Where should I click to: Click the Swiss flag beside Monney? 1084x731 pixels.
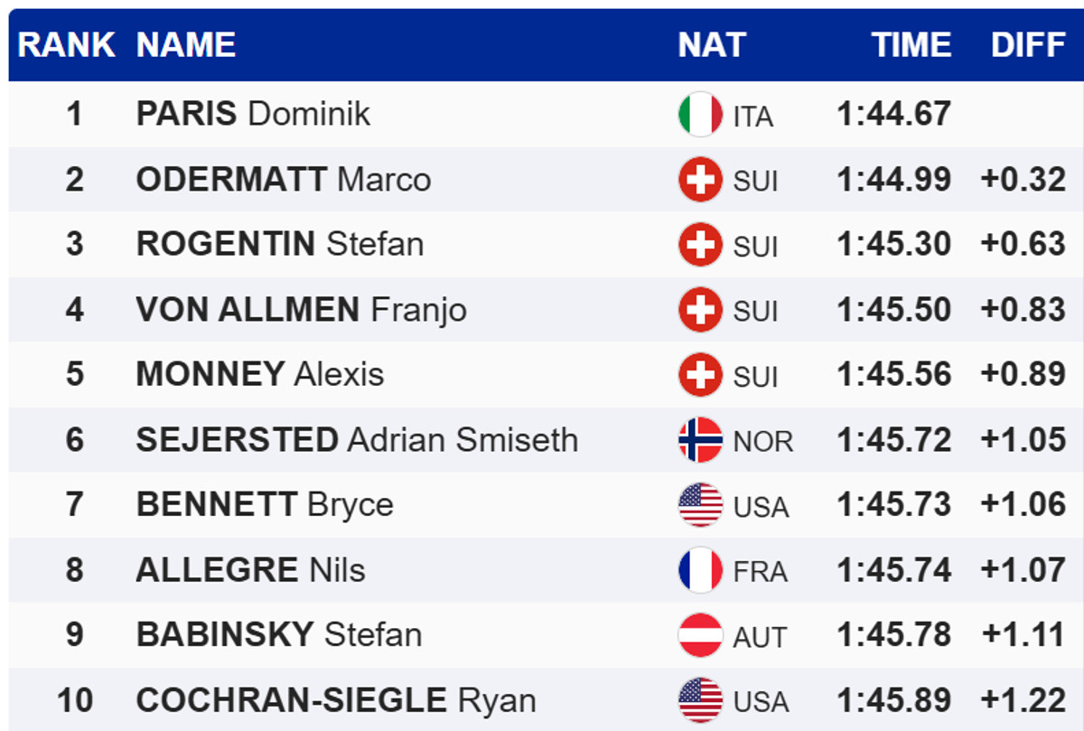click(x=700, y=375)
